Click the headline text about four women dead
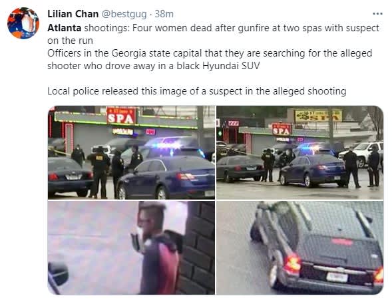392x302 pixels. pyautogui.click(x=213, y=34)
